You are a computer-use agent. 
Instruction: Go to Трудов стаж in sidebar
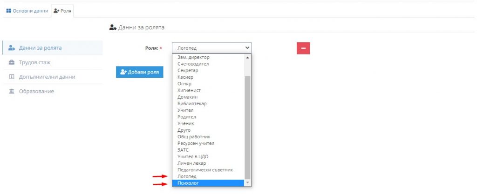35,62
